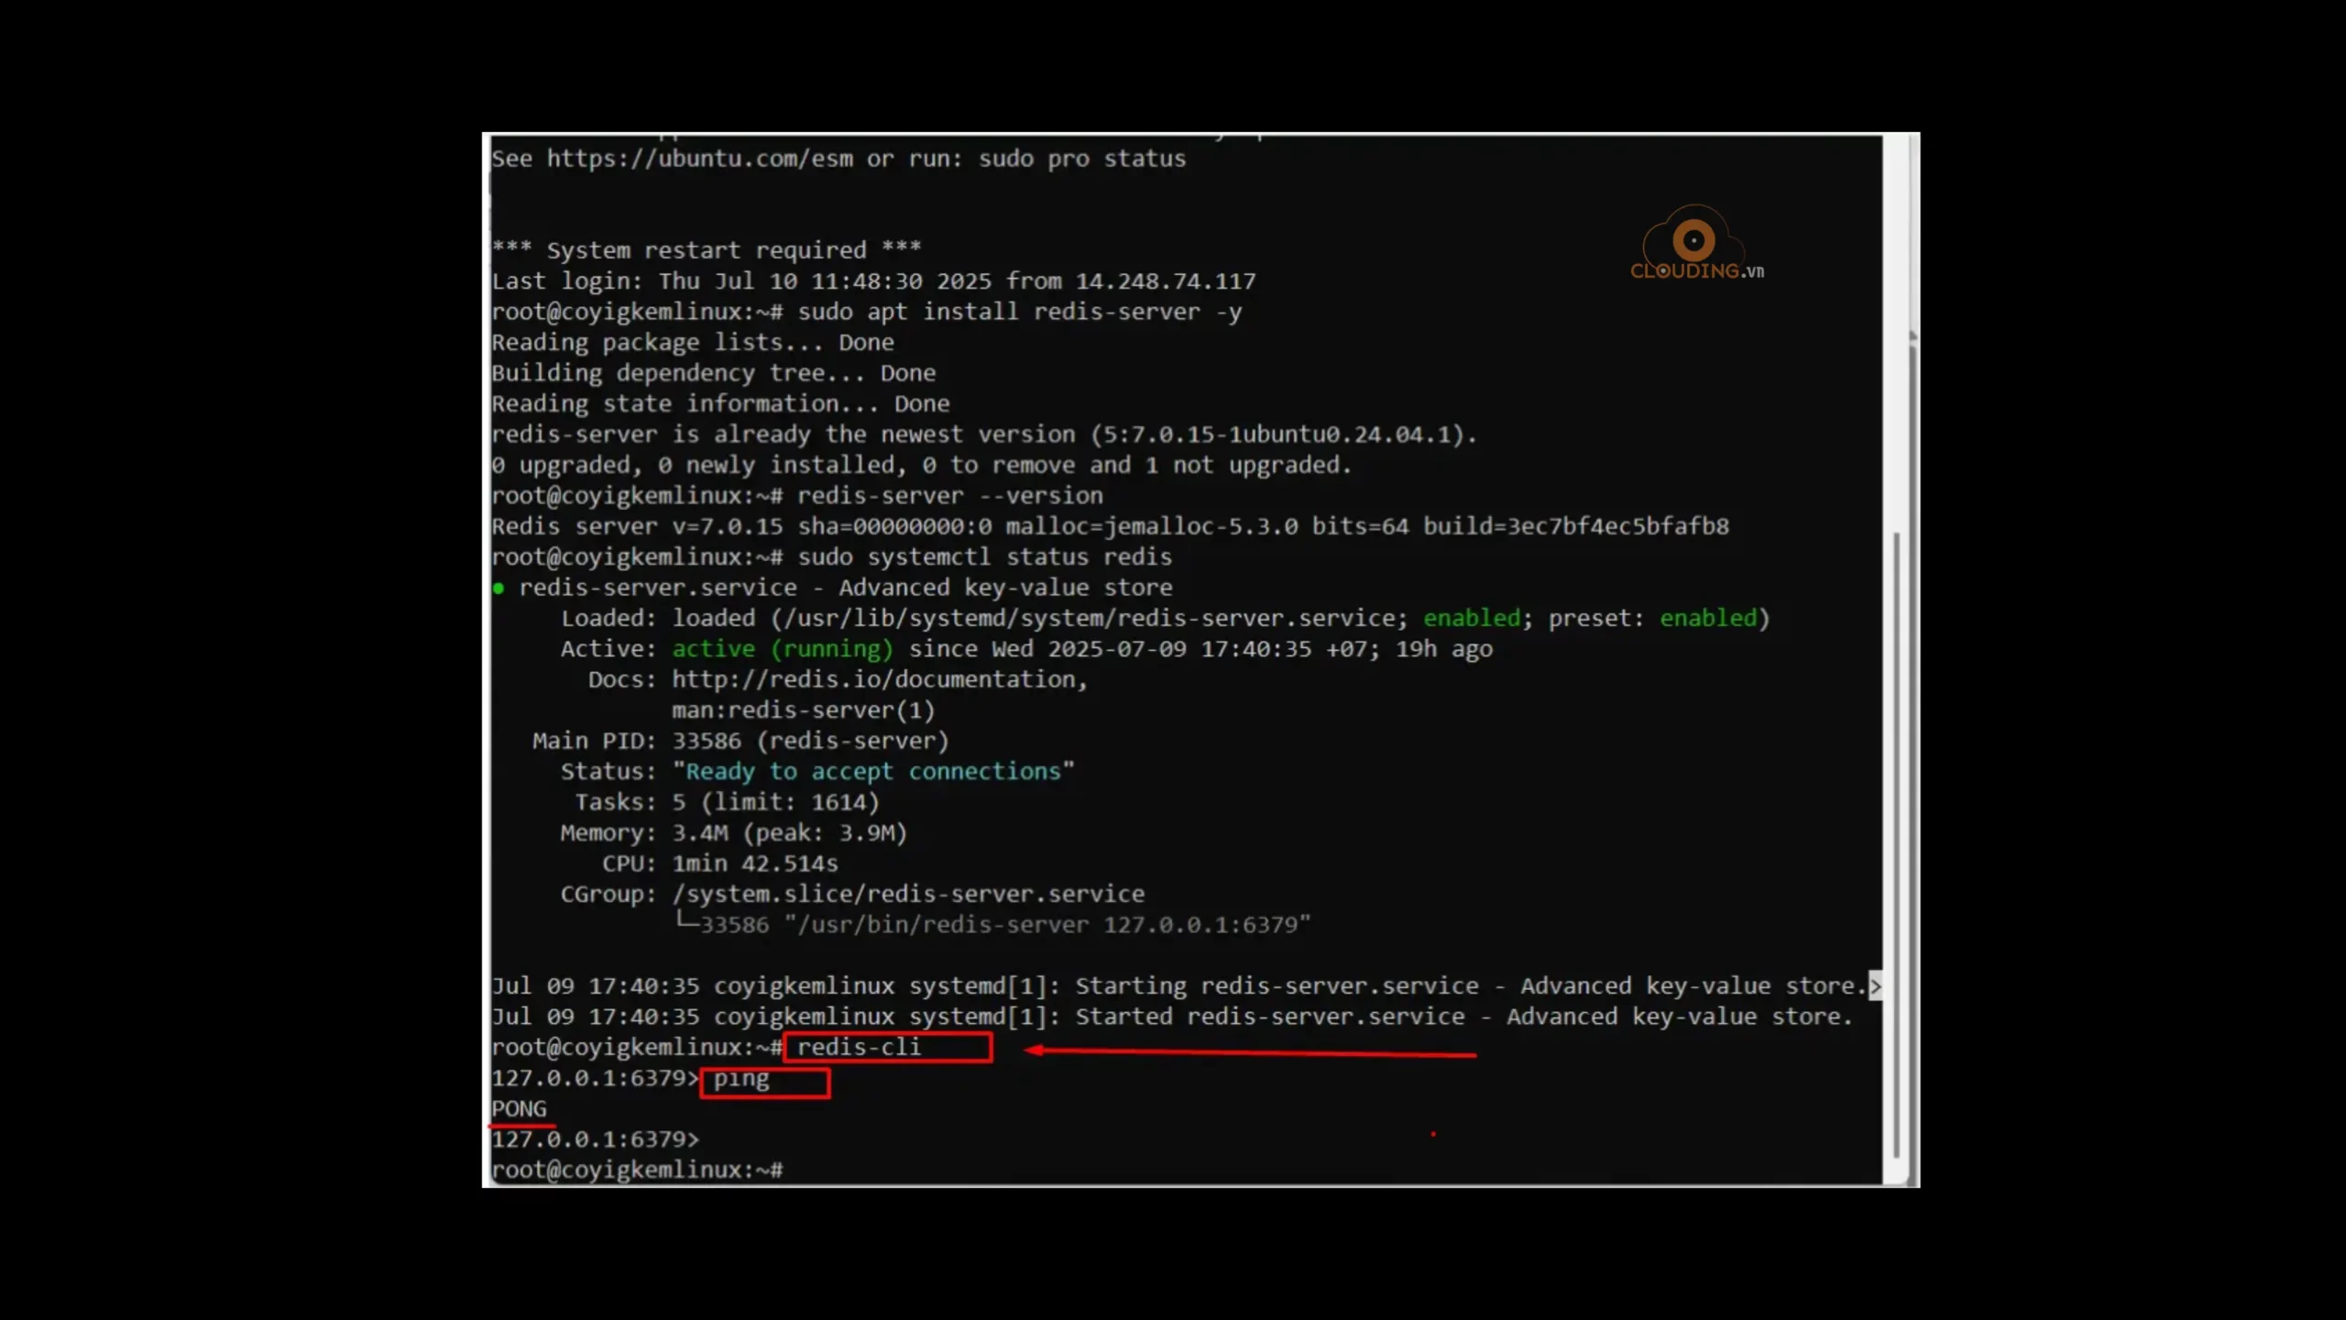
Task: Click 'CPU: 1min 42.514s' line
Action: 720,863
